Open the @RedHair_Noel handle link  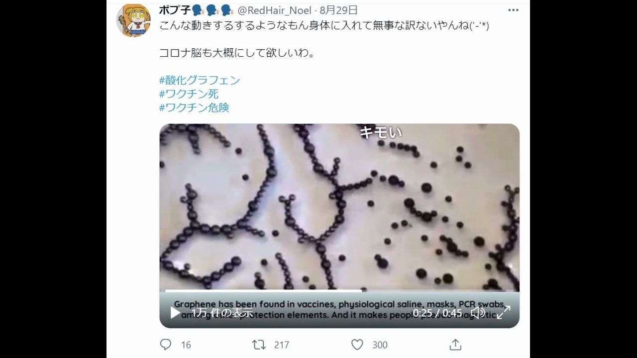click(x=274, y=10)
